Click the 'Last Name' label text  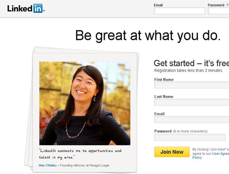coord(164,97)
